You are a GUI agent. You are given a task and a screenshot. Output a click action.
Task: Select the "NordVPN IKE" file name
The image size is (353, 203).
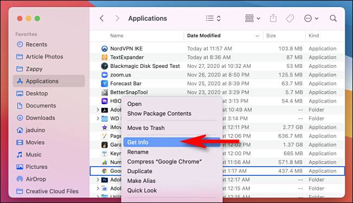(127, 48)
